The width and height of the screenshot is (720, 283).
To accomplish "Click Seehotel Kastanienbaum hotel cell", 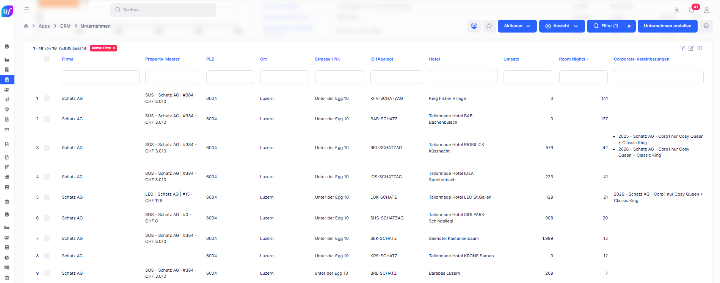I will tap(453, 238).
